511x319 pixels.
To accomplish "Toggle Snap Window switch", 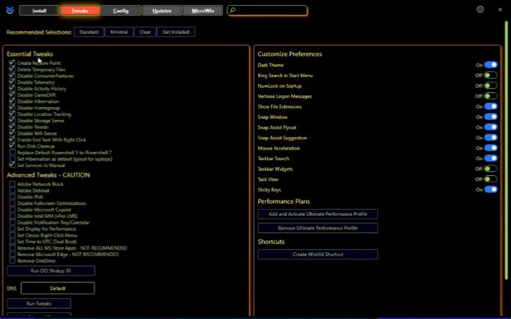I will (x=491, y=117).
